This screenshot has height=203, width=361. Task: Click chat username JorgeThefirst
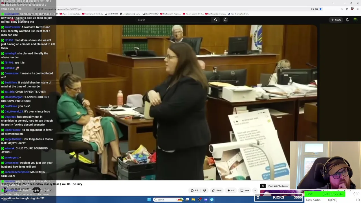[13, 139]
